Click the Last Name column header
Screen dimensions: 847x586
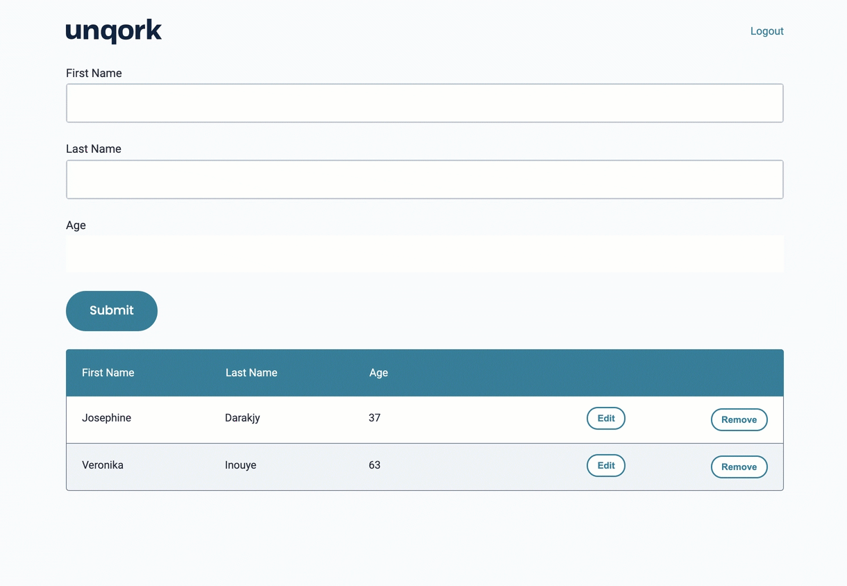[251, 373]
